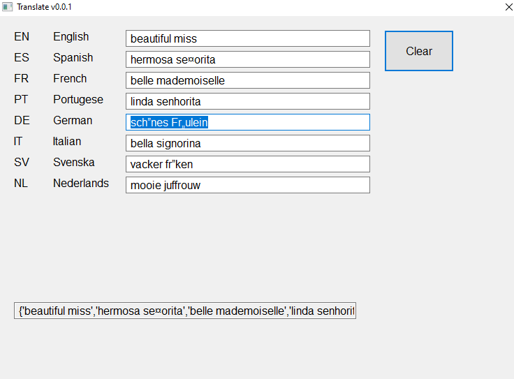Close the Translate window
The width and height of the screenshot is (514, 379).
point(508,7)
